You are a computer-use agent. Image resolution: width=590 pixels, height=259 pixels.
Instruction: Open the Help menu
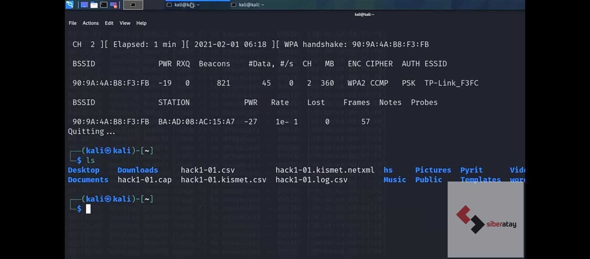pyautogui.click(x=141, y=23)
